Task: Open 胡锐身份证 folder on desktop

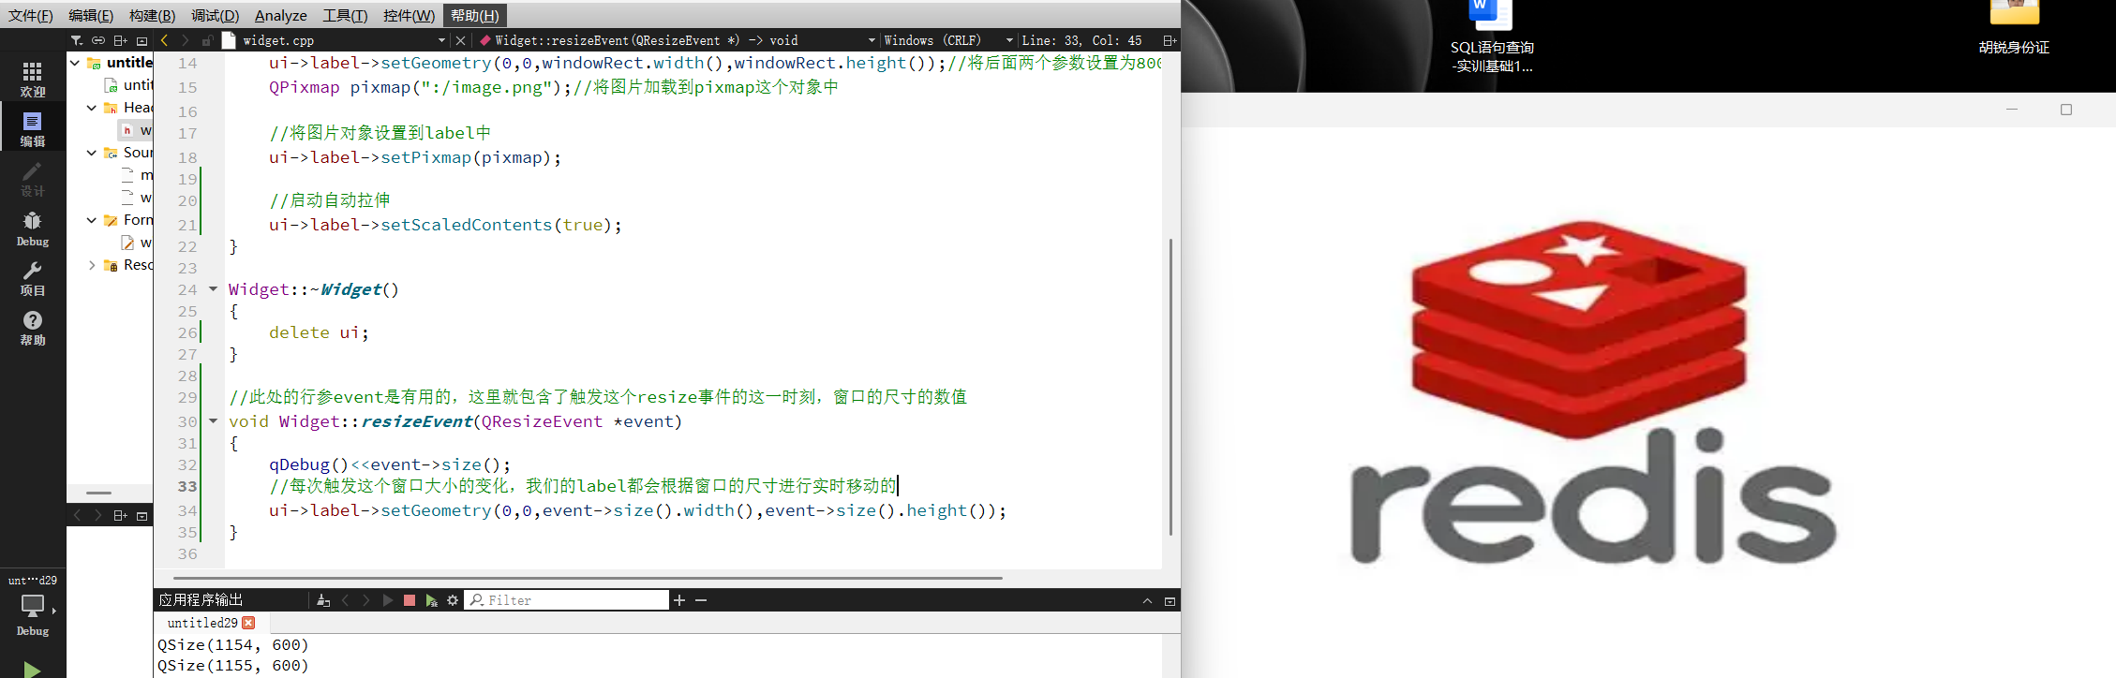Action: coord(2014,29)
